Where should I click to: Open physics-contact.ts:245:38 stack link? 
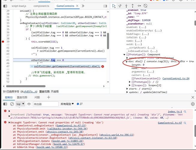click(x=64, y=132)
